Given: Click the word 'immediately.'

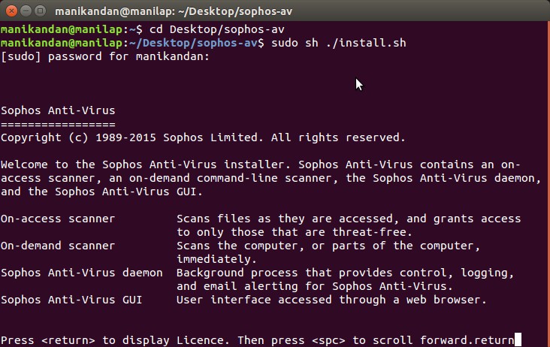Looking at the screenshot, I should (x=216, y=259).
